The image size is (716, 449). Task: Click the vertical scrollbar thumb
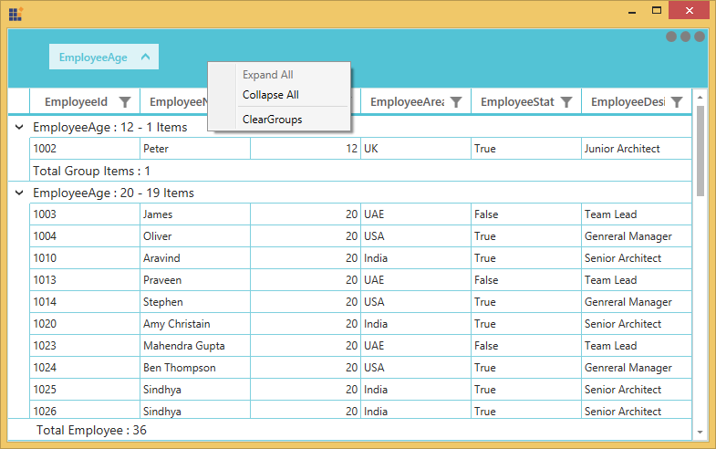tap(700, 151)
